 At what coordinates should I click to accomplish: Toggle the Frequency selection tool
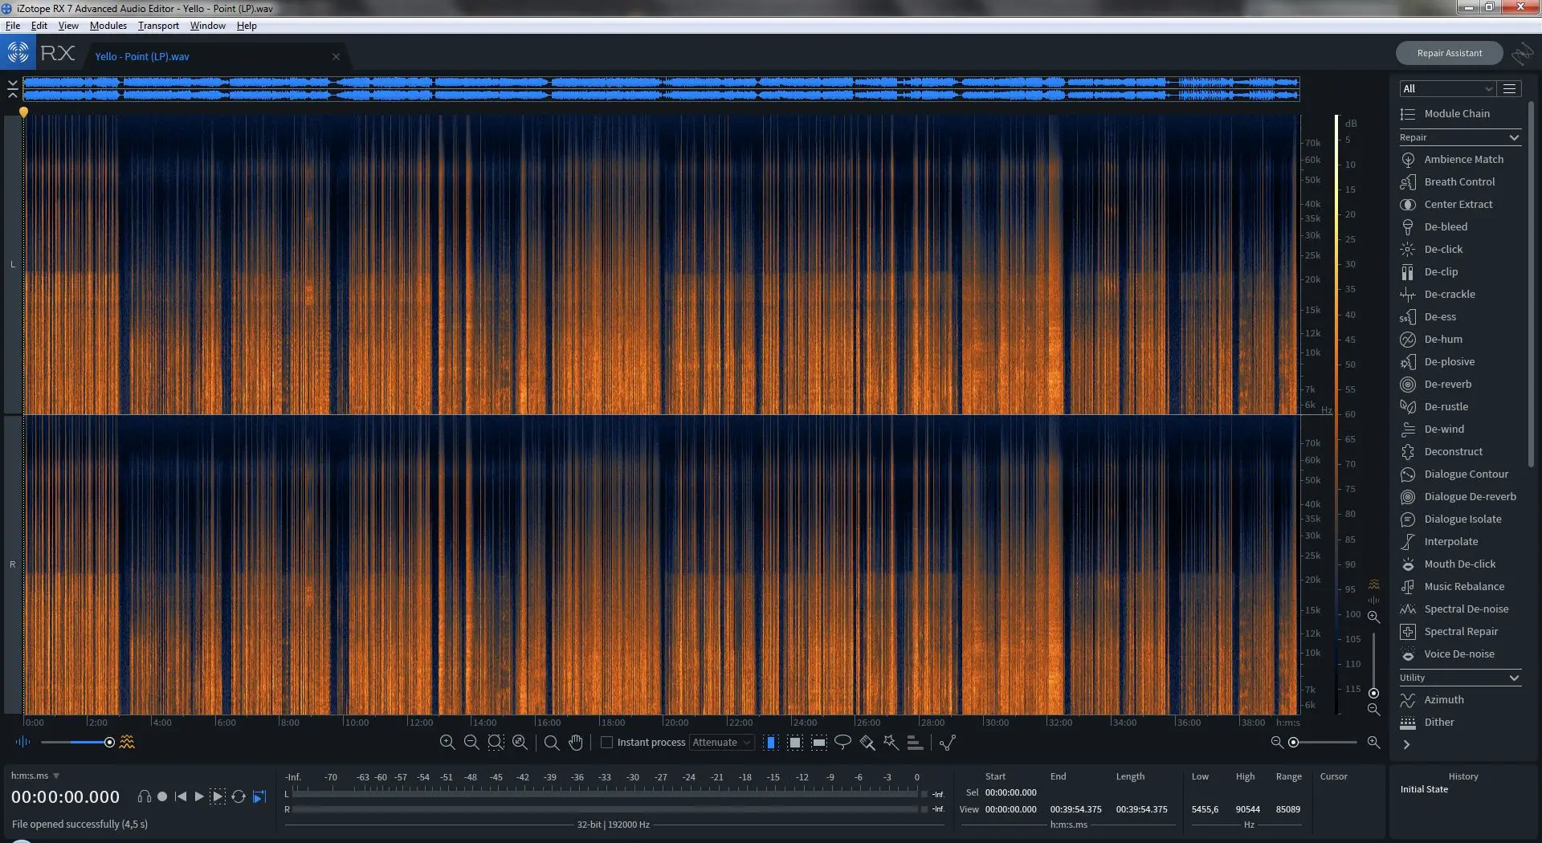click(819, 742)
